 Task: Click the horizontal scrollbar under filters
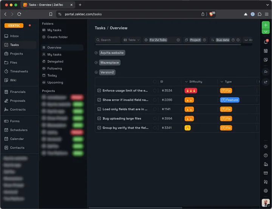click(168, 45)
